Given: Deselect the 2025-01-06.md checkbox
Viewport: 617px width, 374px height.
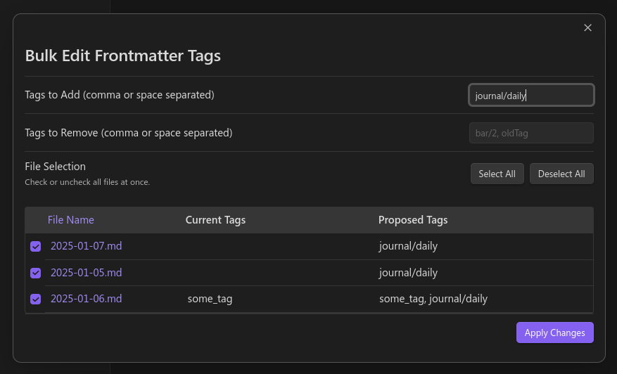Looking at the screenshot, I should click(36, 299).
